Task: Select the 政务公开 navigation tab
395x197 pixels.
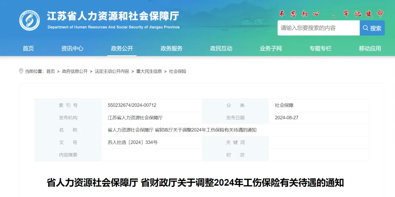Action: (122, 48)
